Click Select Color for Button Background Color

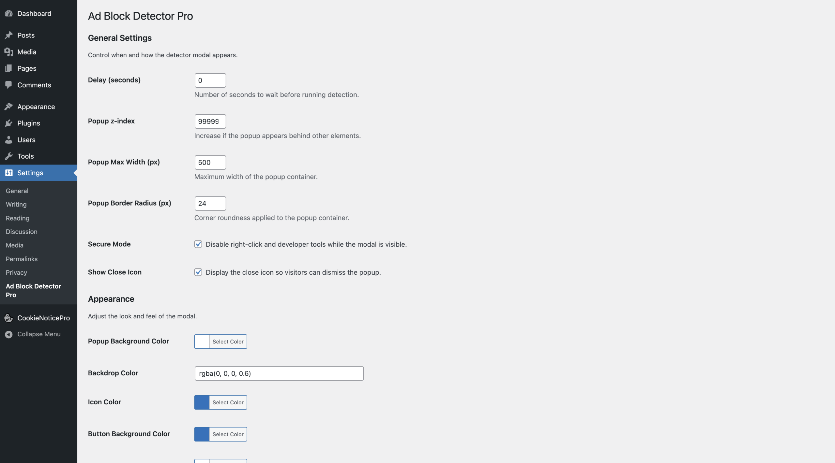tap(228, 434)
